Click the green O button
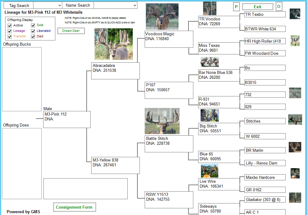 (279, 7)
